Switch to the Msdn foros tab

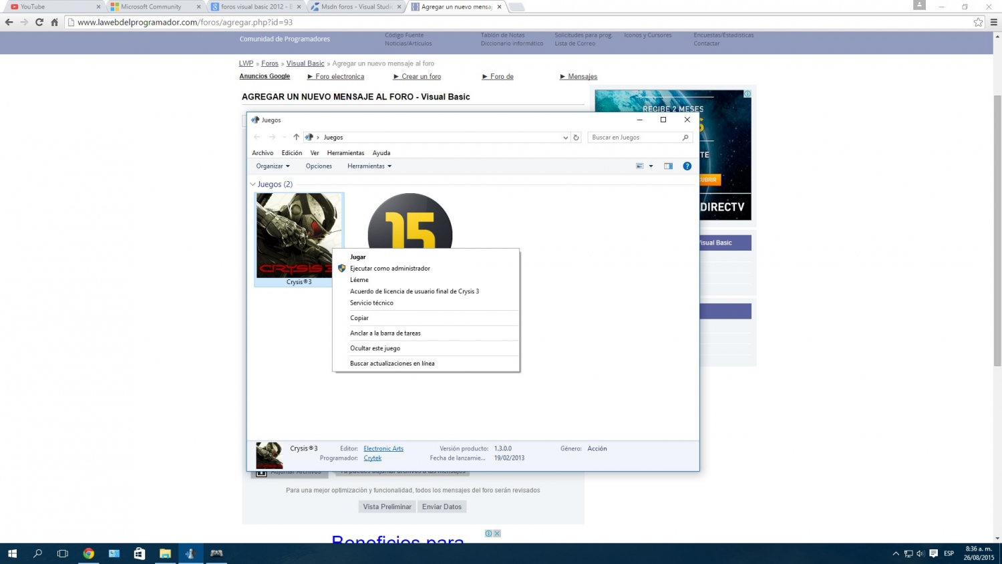coord(355,7)
